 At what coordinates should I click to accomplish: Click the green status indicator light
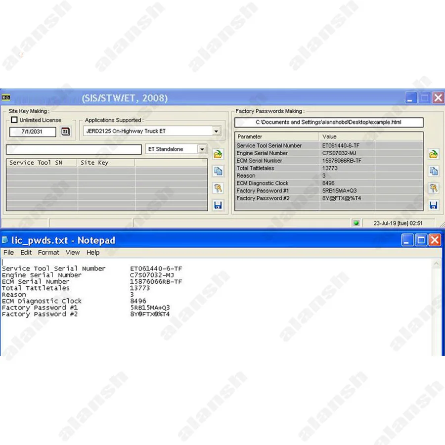[x=356, y=223]
